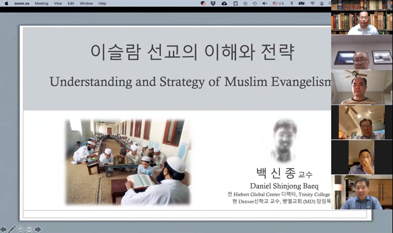Select the pen annotation tool

pyautogui.click(x=12, y=229)
